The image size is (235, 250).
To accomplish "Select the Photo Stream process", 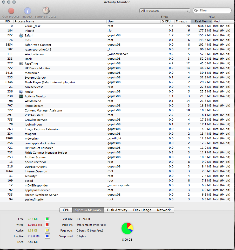I will point(117,106).
